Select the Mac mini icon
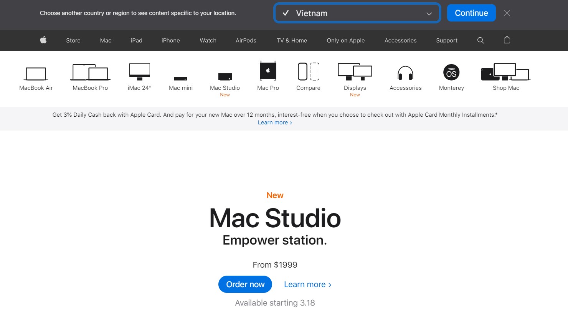This screenshot has height=334, width=568. click(181, 78)
